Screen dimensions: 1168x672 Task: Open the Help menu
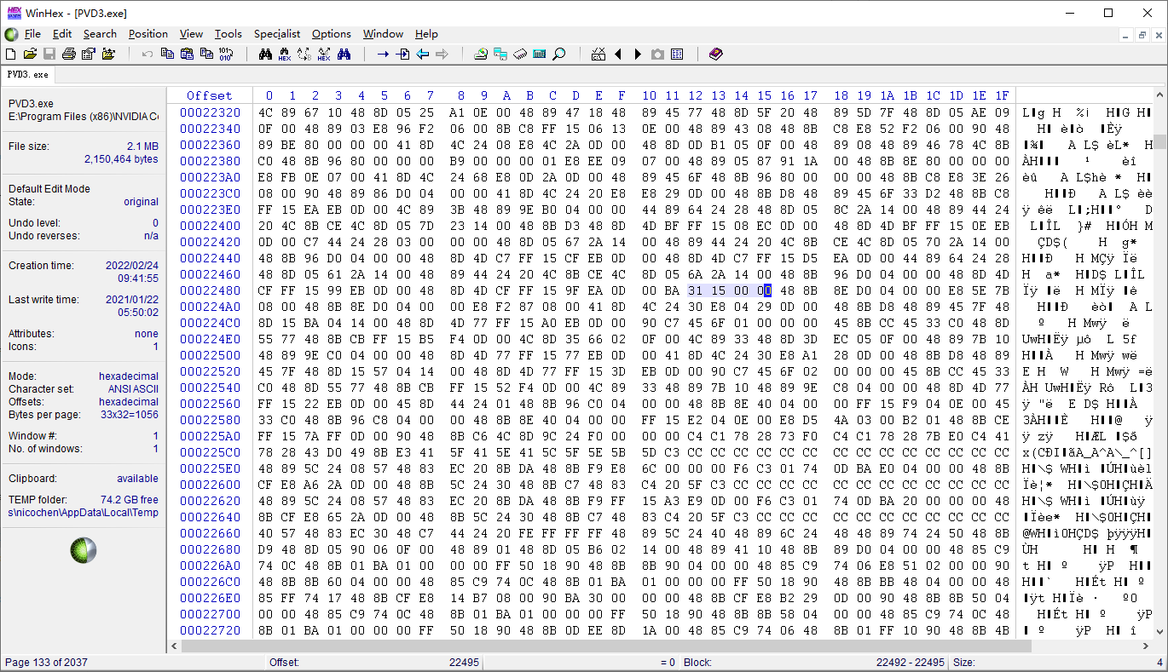426,34
